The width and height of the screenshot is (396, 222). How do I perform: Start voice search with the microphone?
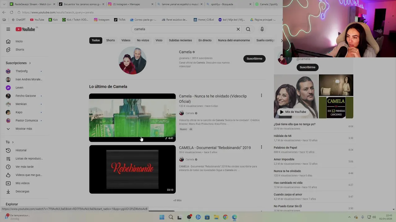[x=262, y=29]
